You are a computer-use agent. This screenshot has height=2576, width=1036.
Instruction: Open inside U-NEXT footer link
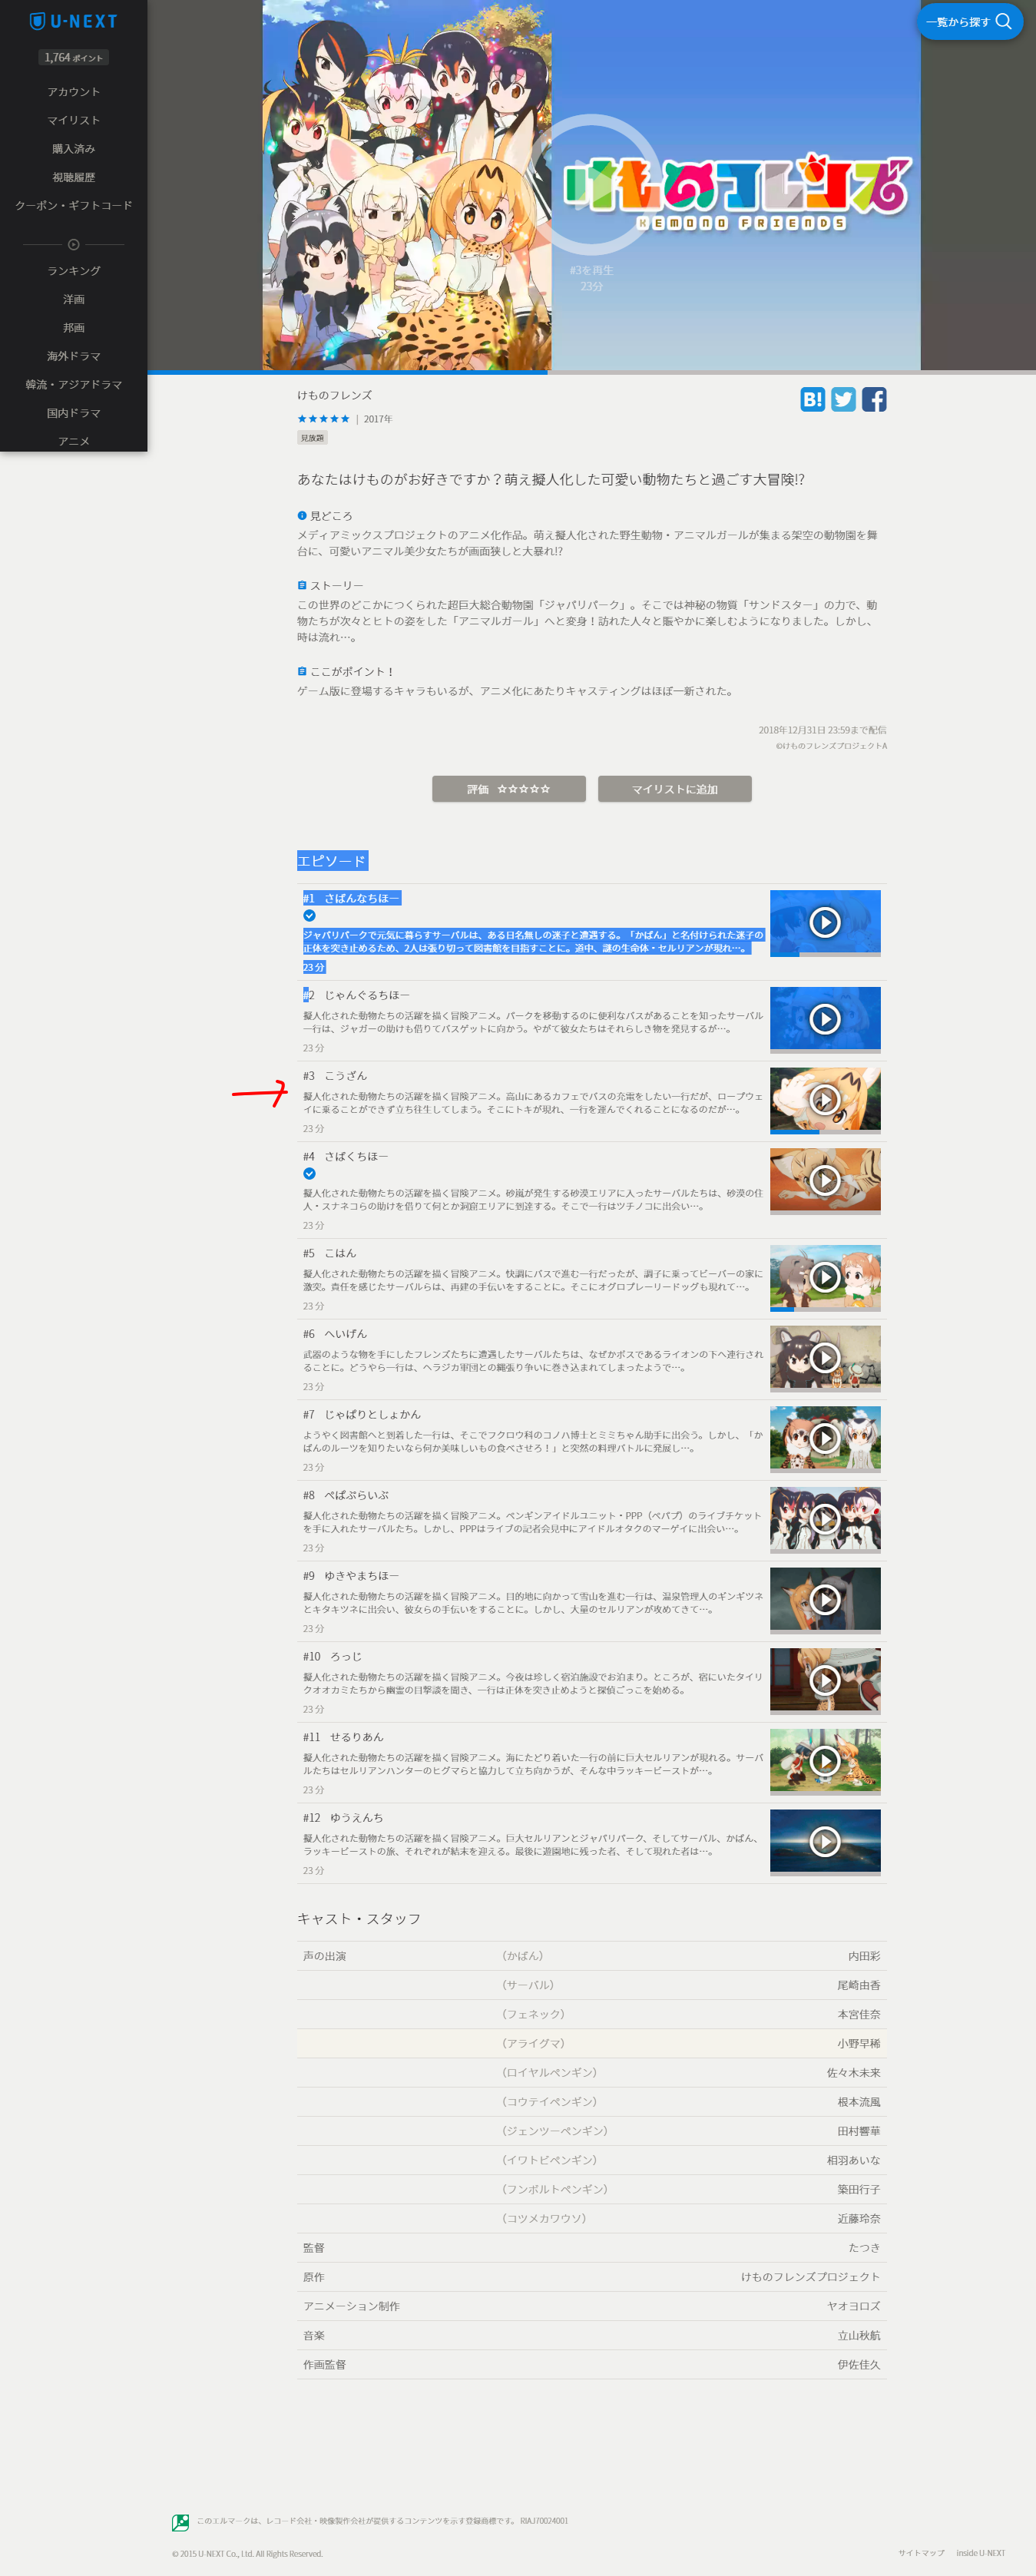(x=980, y=2553)
